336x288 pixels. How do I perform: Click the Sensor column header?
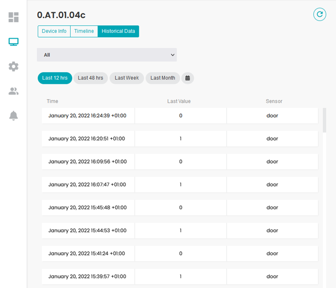274,101
